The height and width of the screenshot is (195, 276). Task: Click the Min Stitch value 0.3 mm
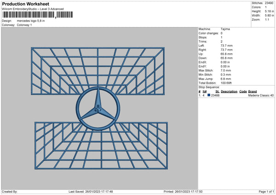click(x=226, y=75)
